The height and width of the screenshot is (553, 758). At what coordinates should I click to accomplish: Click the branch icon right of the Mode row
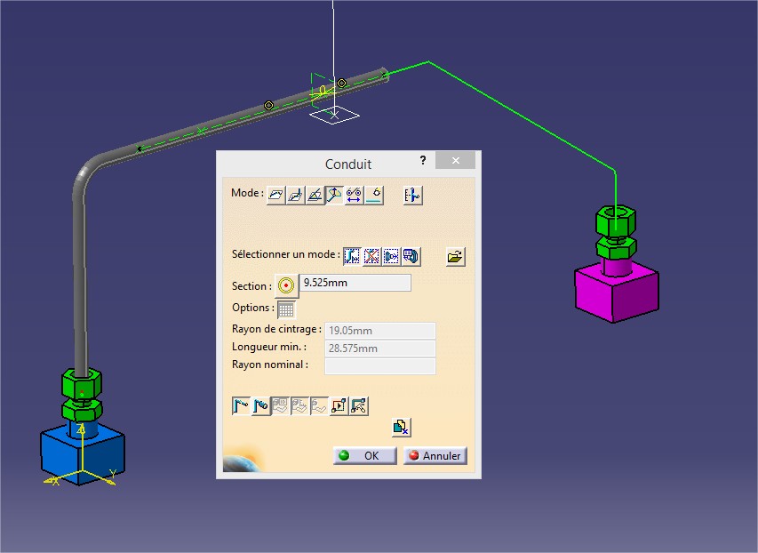coord(413,196)
